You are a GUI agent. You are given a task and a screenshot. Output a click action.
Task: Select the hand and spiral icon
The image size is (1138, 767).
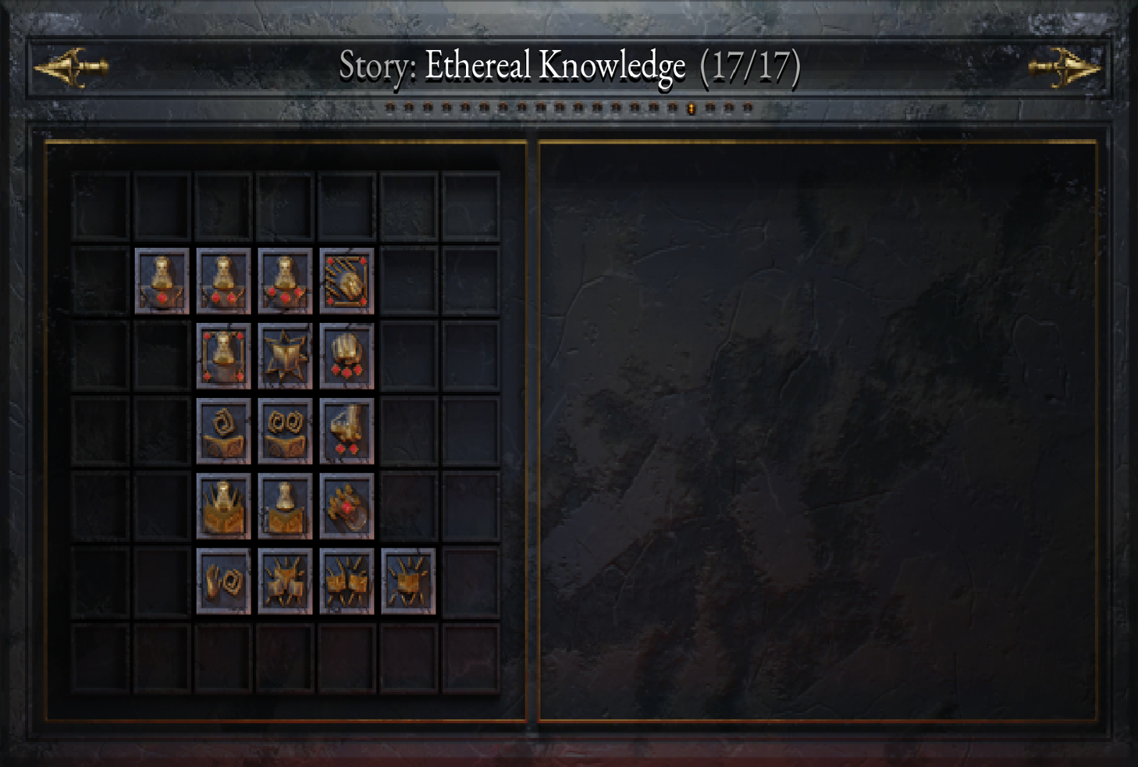223,581
